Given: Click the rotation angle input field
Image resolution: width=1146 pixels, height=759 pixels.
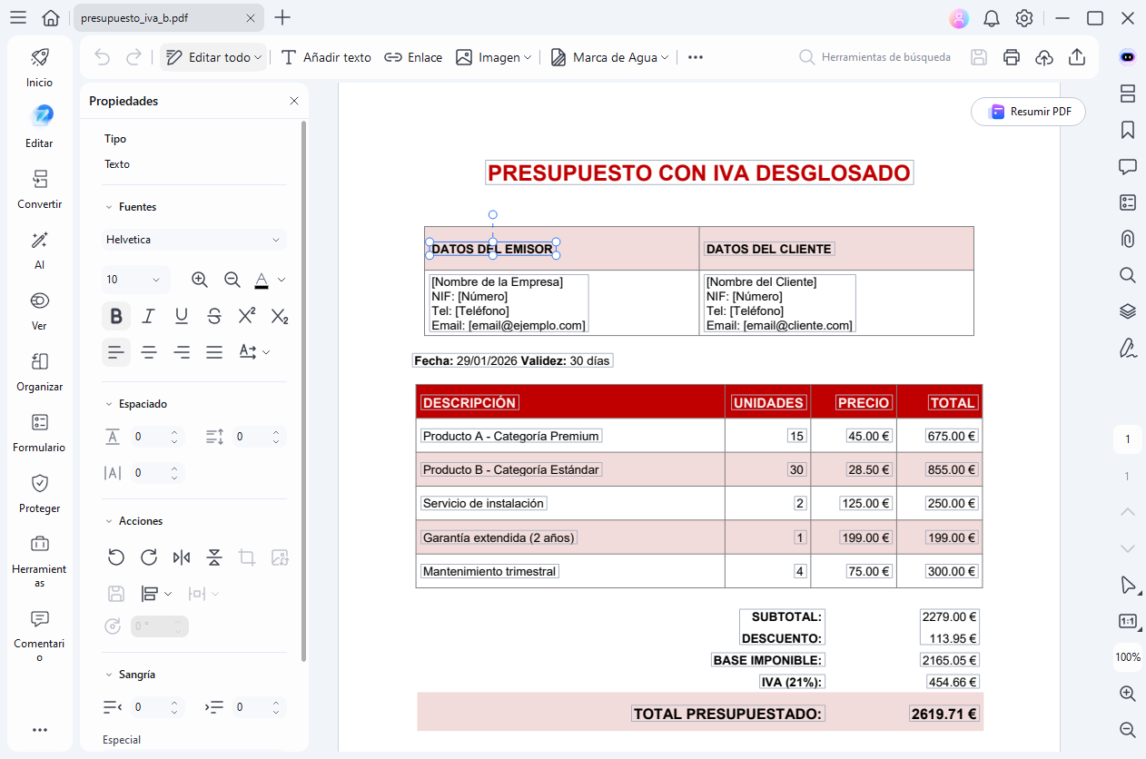Looking at the screenshot, I should coord(160,626).
